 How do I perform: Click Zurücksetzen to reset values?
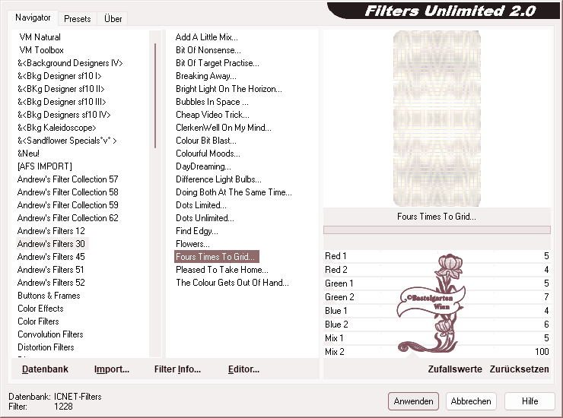519,369
